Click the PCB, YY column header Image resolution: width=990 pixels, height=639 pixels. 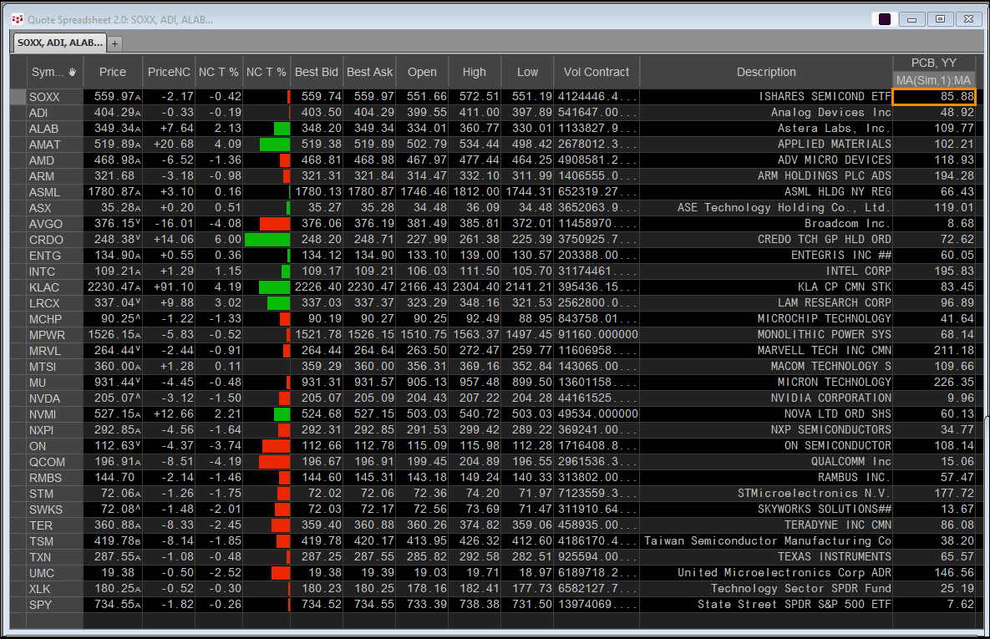click(x=934, y=63)
